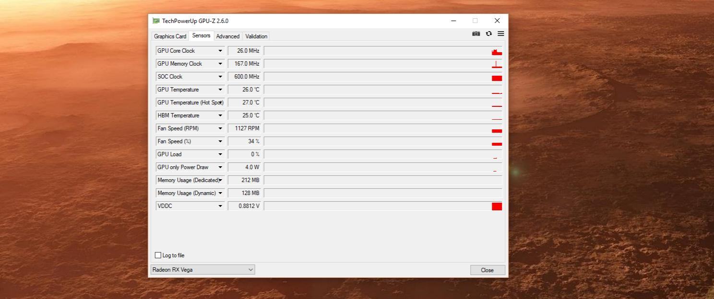The image size is (714, 299).
Task: Click the 0 % GPU load value
Action: point(244,154)
